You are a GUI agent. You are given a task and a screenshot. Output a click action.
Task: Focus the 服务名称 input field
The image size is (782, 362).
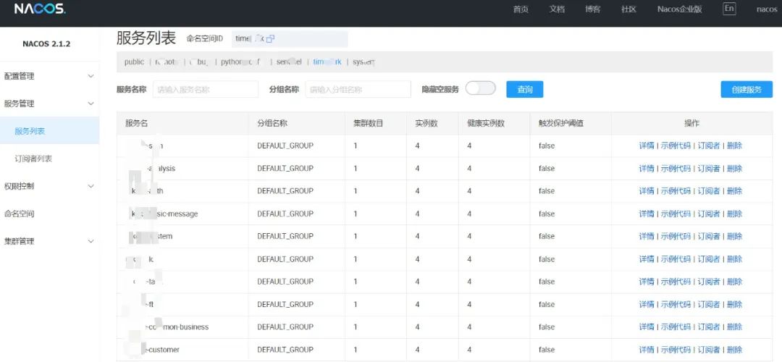[206, 89]
